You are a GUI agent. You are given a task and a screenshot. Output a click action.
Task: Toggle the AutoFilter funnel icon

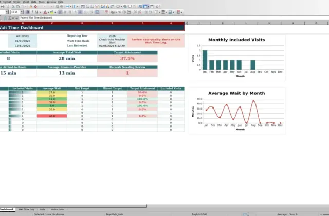[x=97, y=7]
